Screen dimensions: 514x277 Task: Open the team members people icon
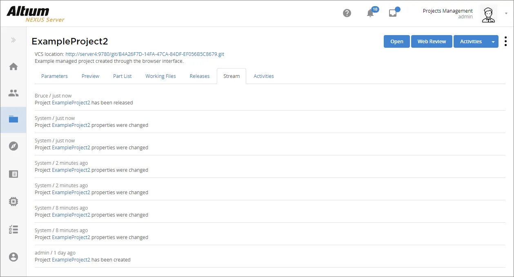pyautogui.click(x=13, y=93)
